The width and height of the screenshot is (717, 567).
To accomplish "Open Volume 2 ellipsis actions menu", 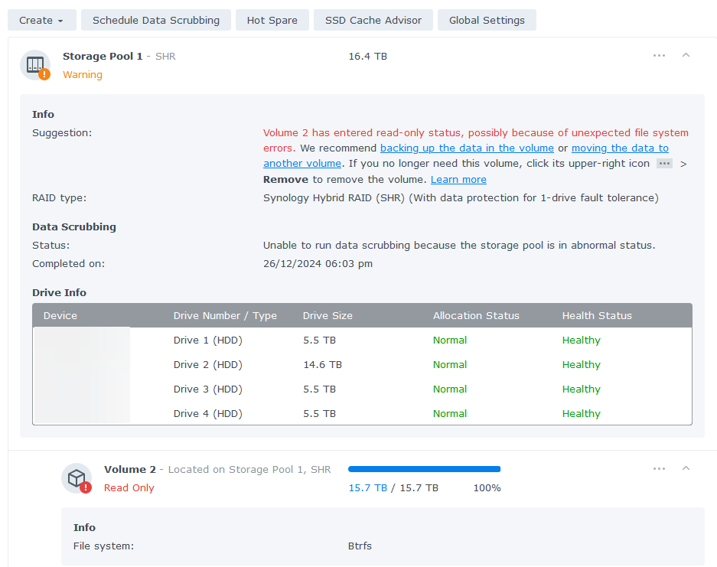I will click(659, 469).
